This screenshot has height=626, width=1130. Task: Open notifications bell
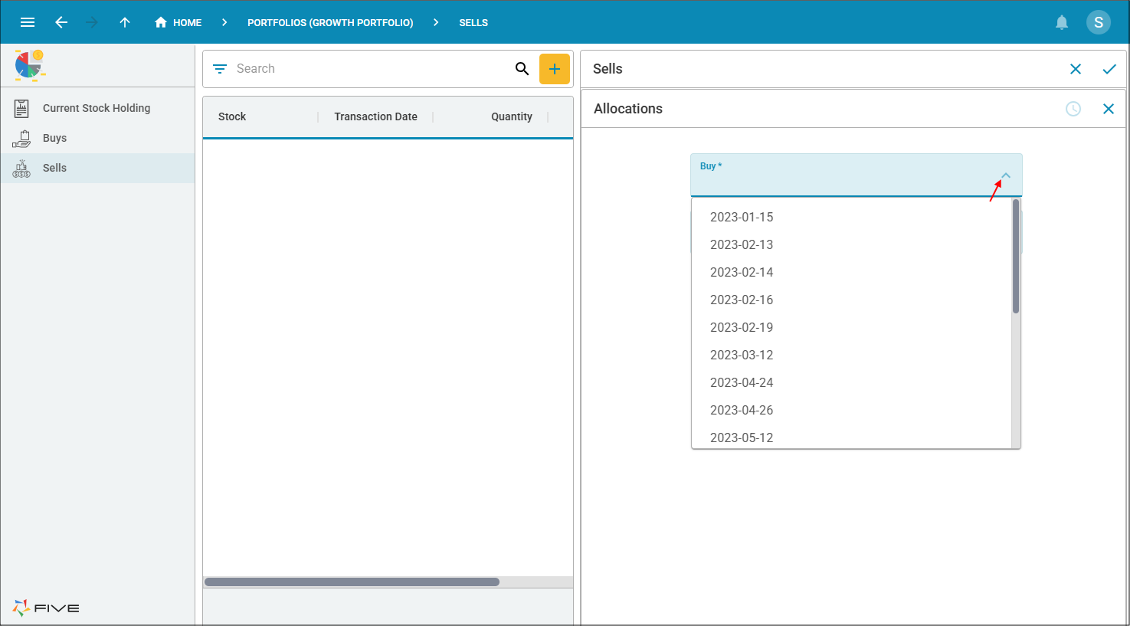click(x=1062, y=22)
